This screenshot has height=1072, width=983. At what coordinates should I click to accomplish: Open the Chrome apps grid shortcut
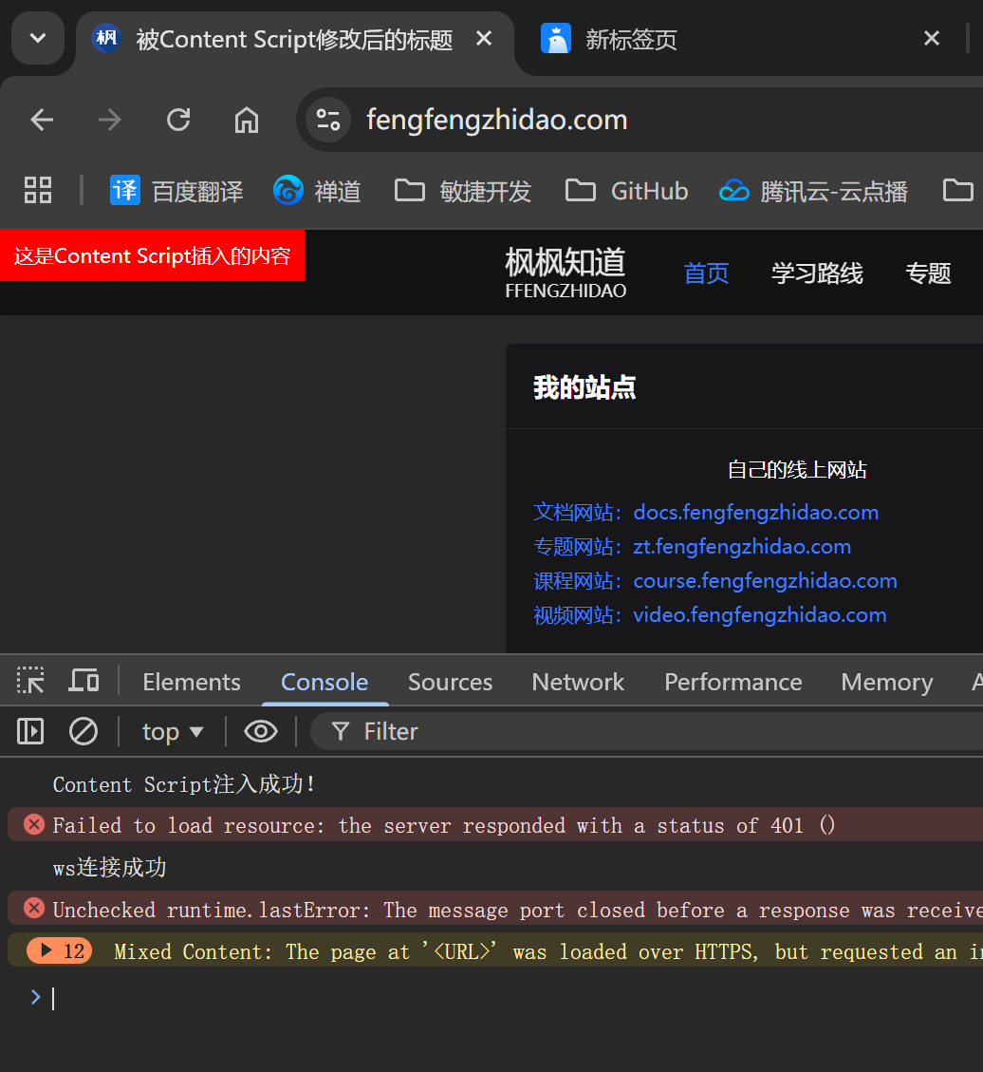(38, 191)
